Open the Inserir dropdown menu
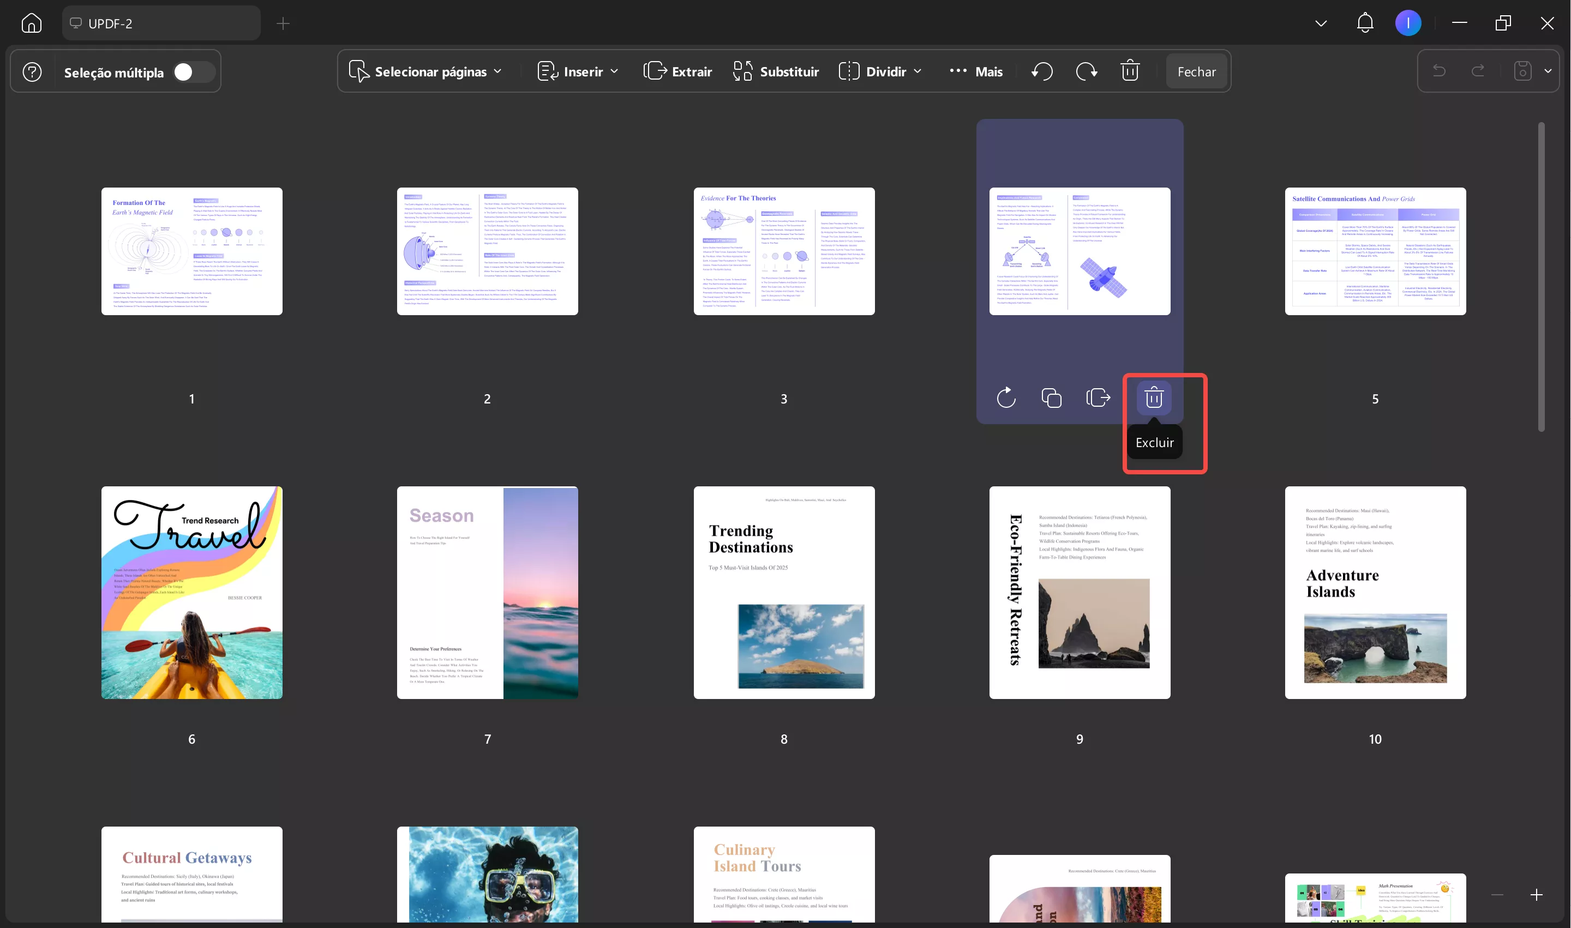The width and height of the screenshot is (1571, 928). (578, 71)
